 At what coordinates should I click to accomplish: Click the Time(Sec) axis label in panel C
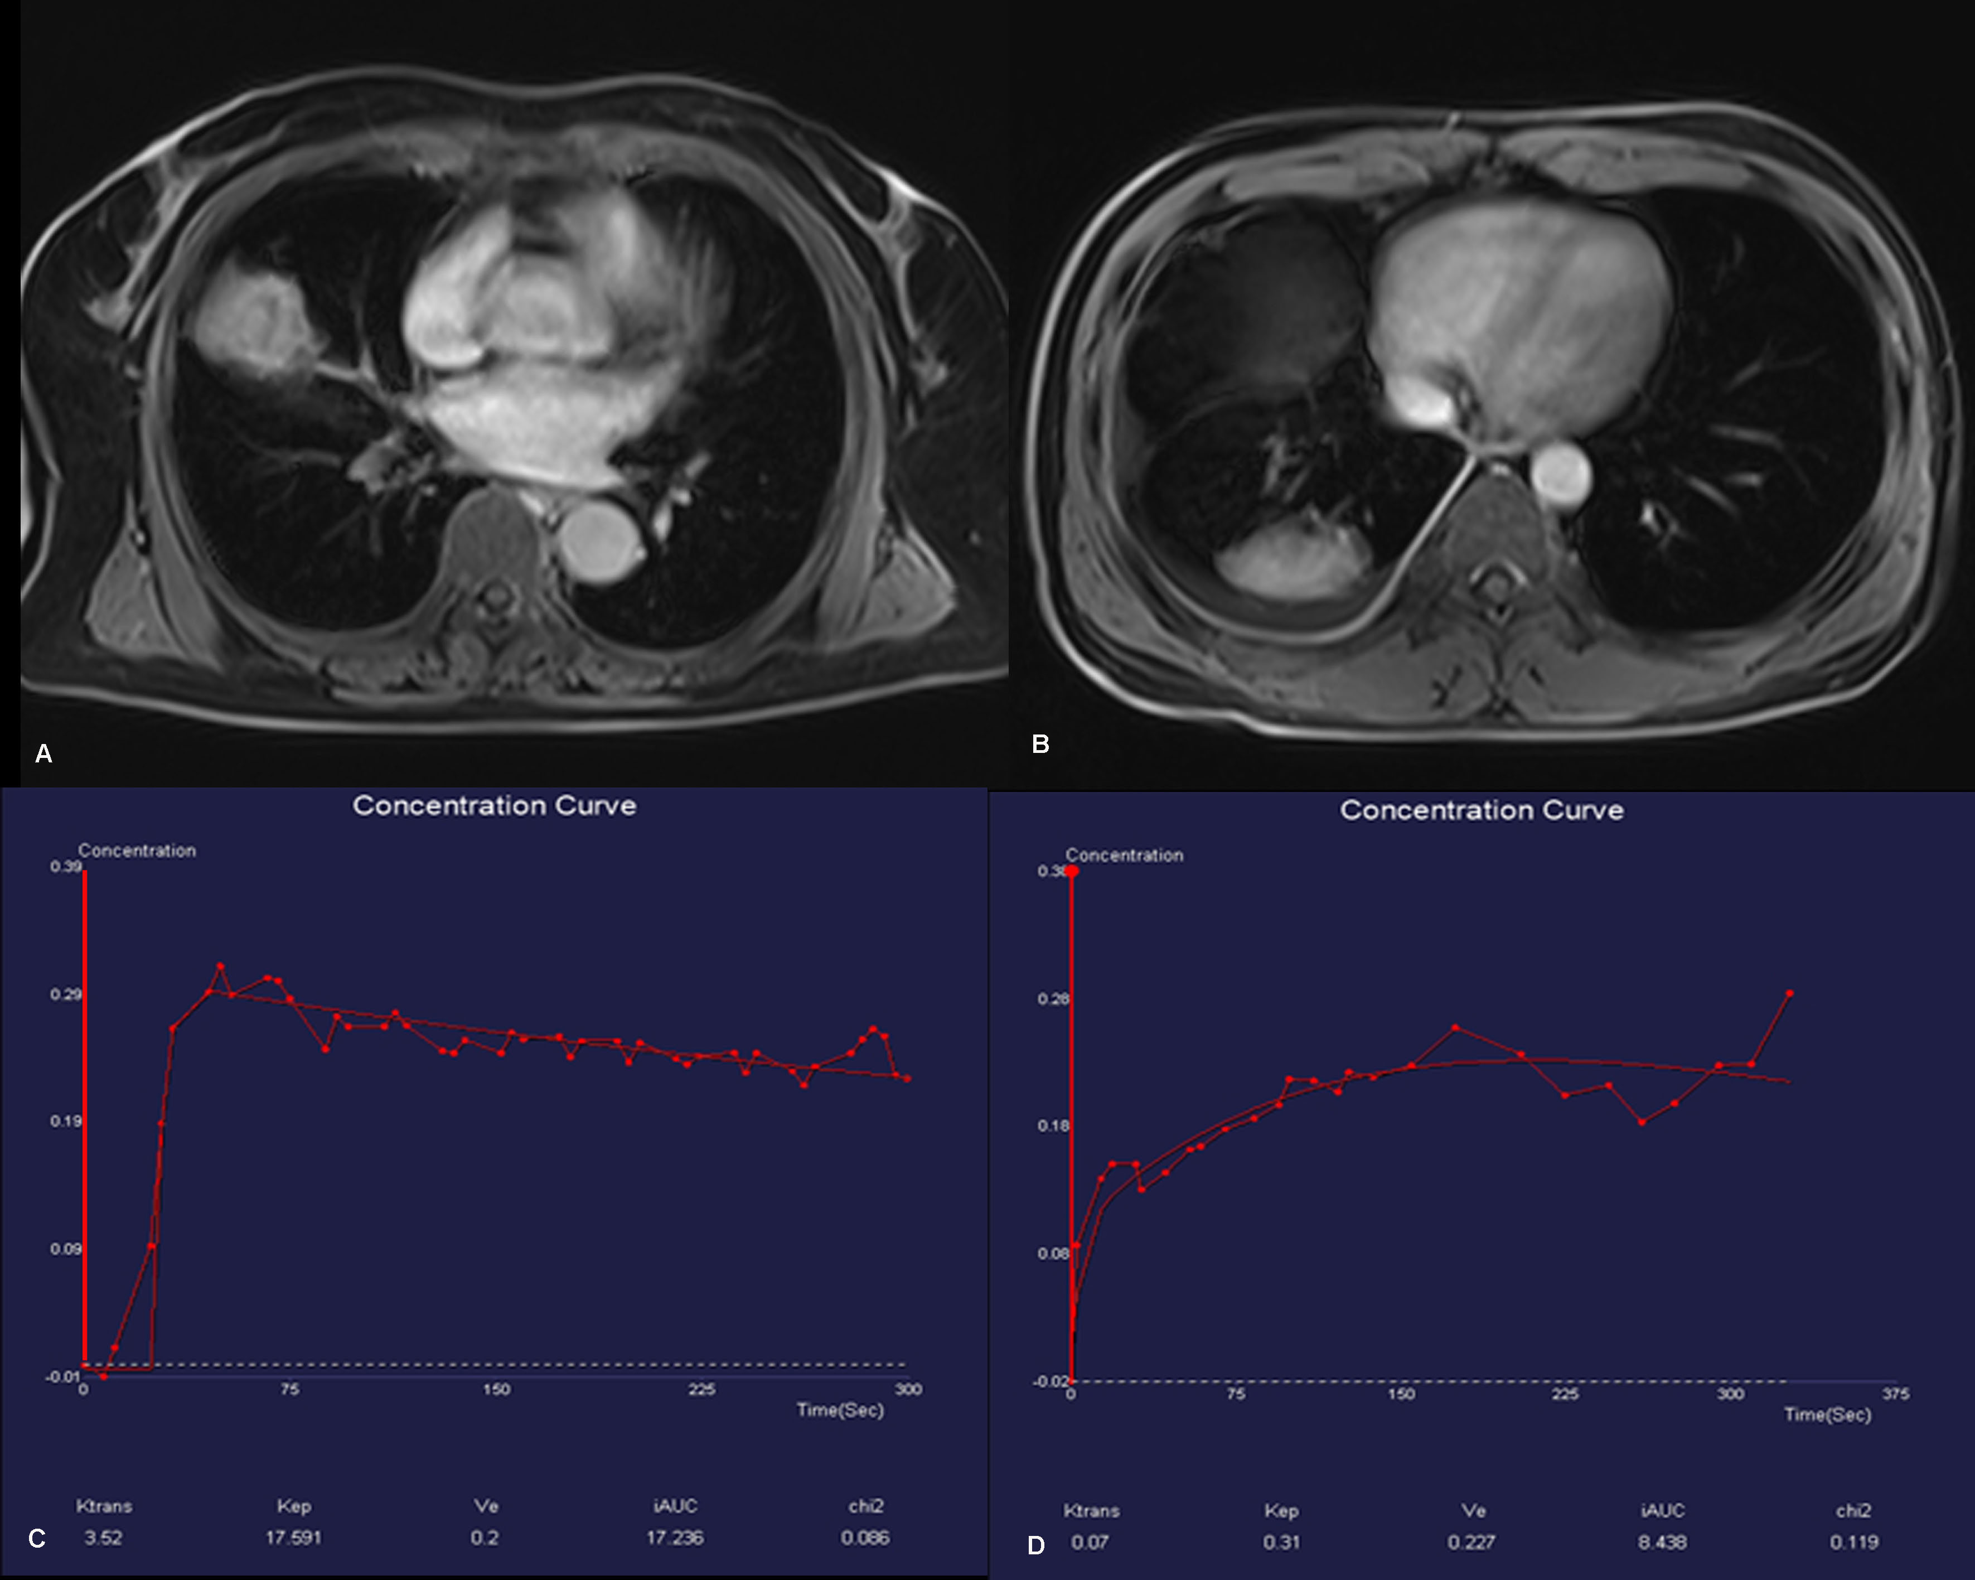840,1410
